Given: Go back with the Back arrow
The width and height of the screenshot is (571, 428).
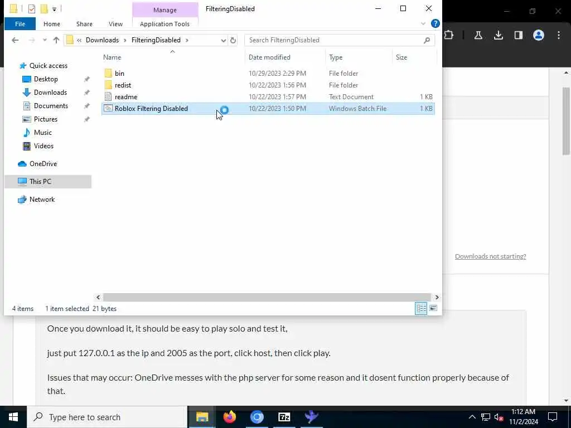Looking at the screenshot, I should coord(15,40).
